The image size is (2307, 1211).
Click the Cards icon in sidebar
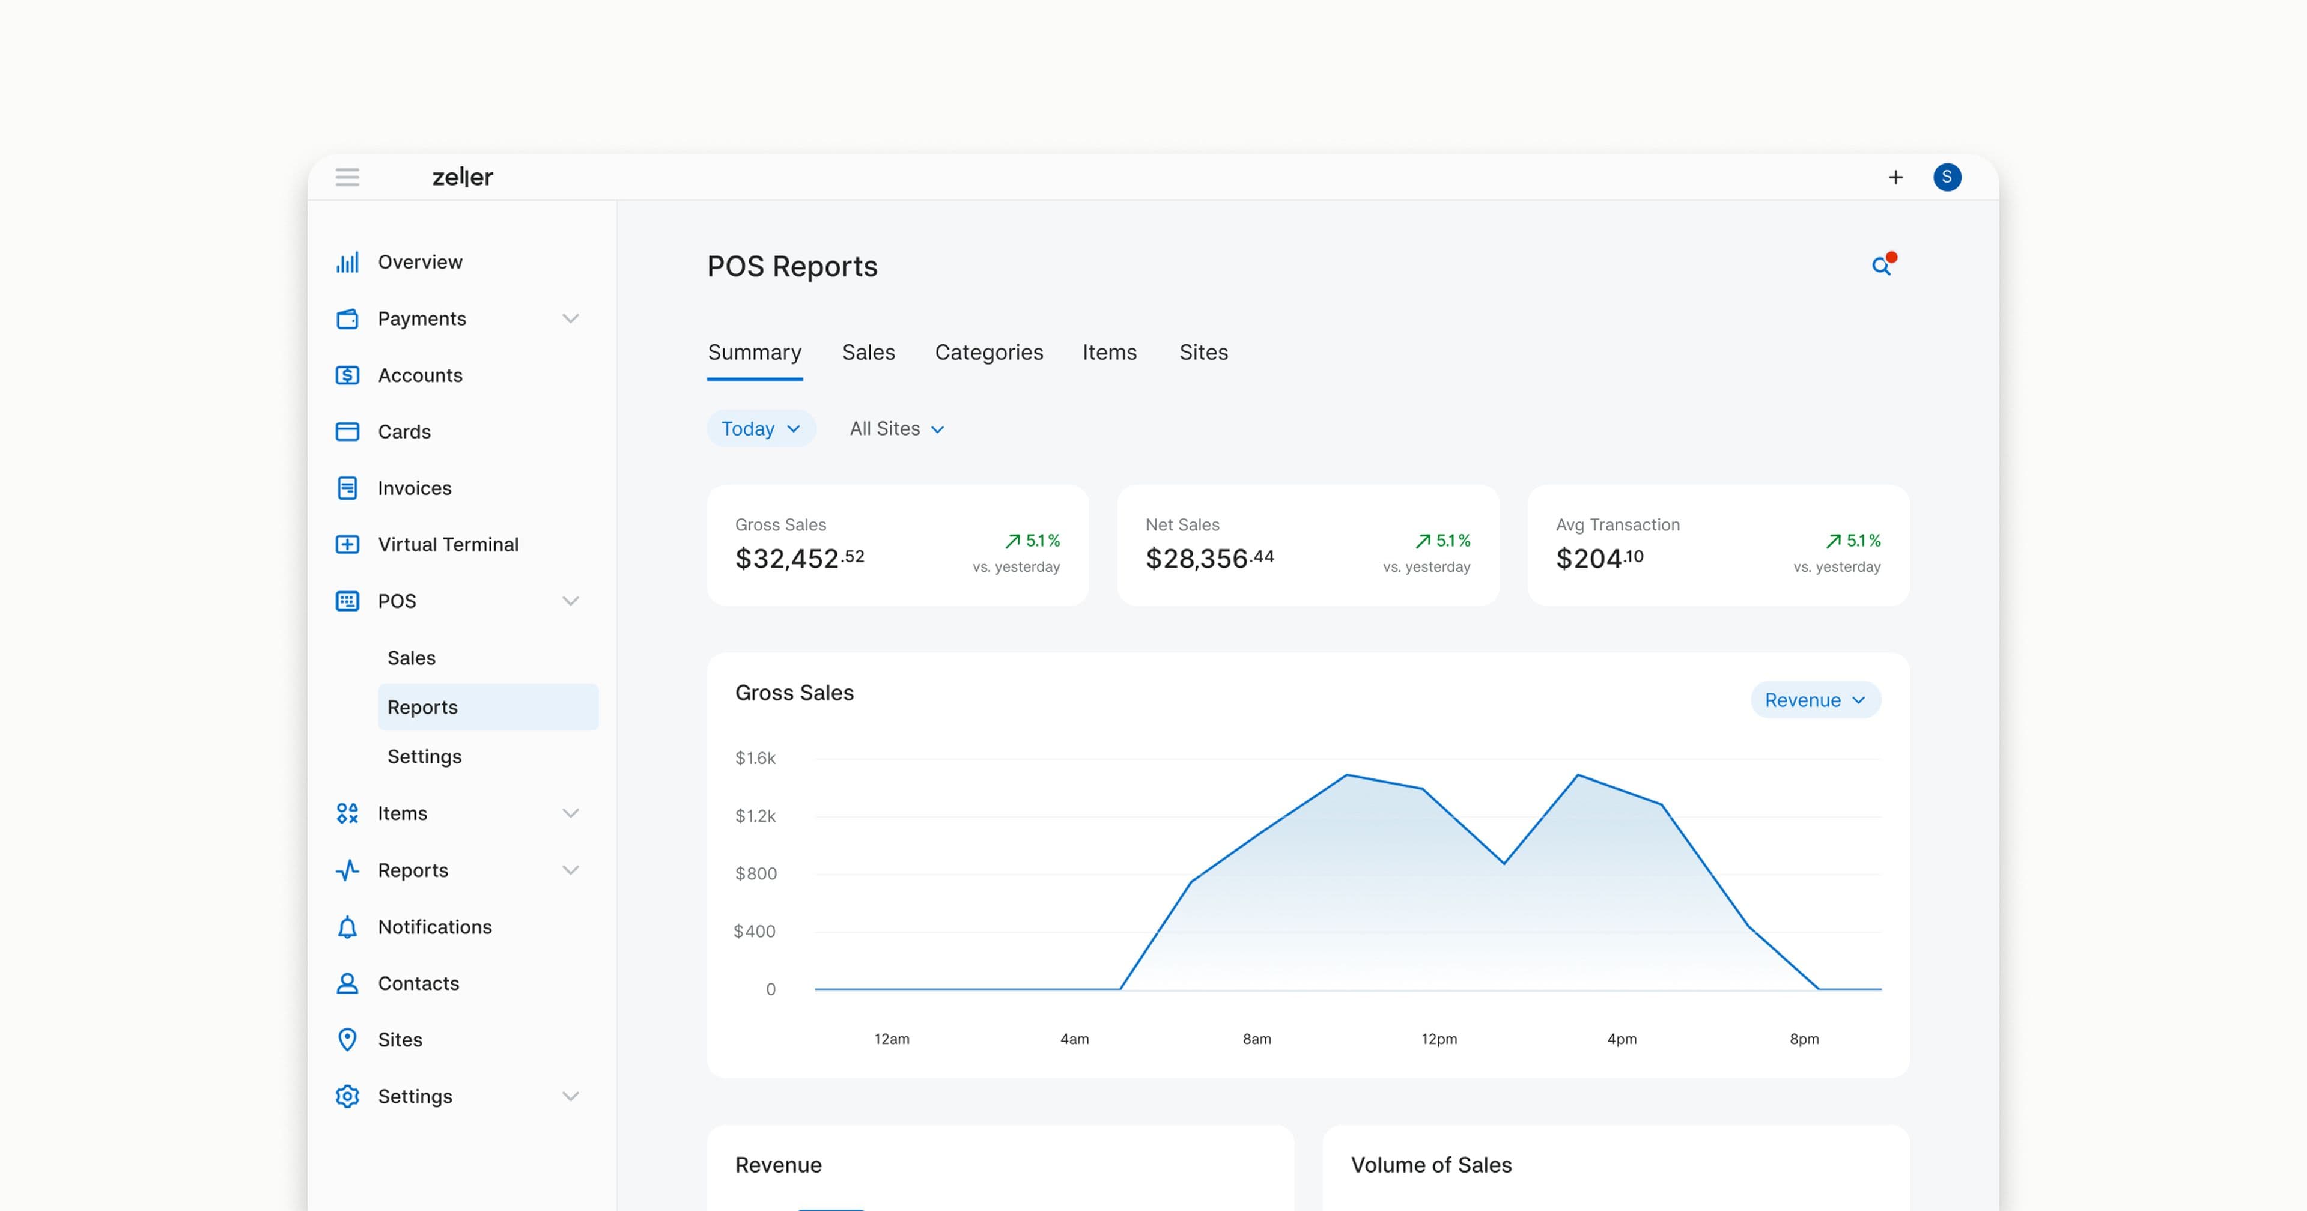point(347,431)
